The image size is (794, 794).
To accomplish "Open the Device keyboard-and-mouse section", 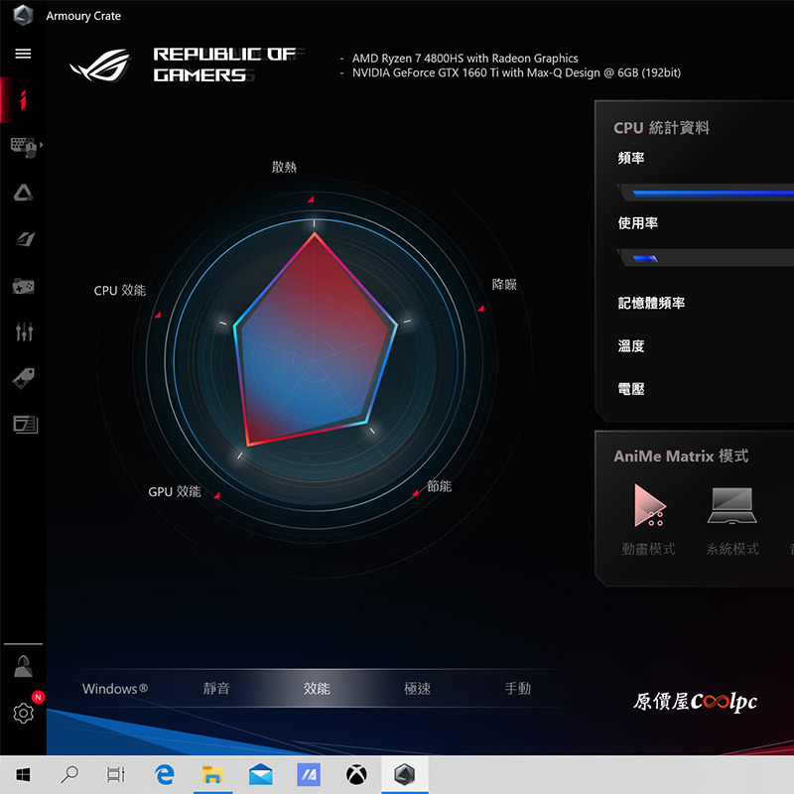I will [x=24, y=146].
